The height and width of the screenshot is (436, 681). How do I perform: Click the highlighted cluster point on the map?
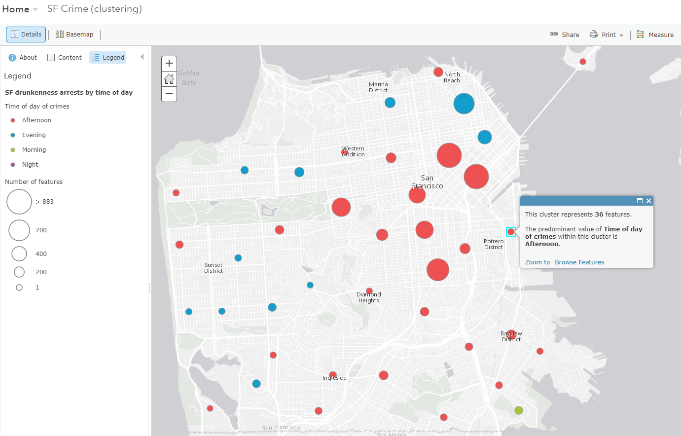click(511, 231)
